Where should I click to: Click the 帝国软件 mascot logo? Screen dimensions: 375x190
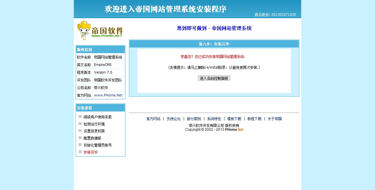coord(100,30)
